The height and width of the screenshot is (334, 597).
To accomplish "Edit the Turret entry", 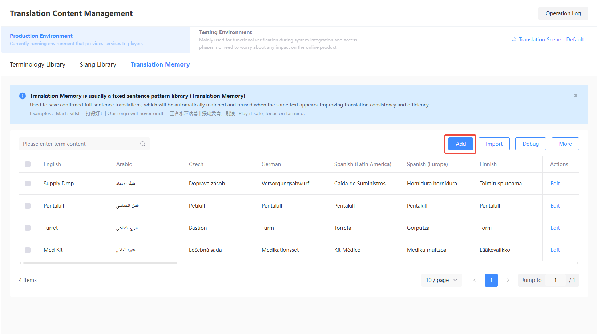I will tap(555, 228).
